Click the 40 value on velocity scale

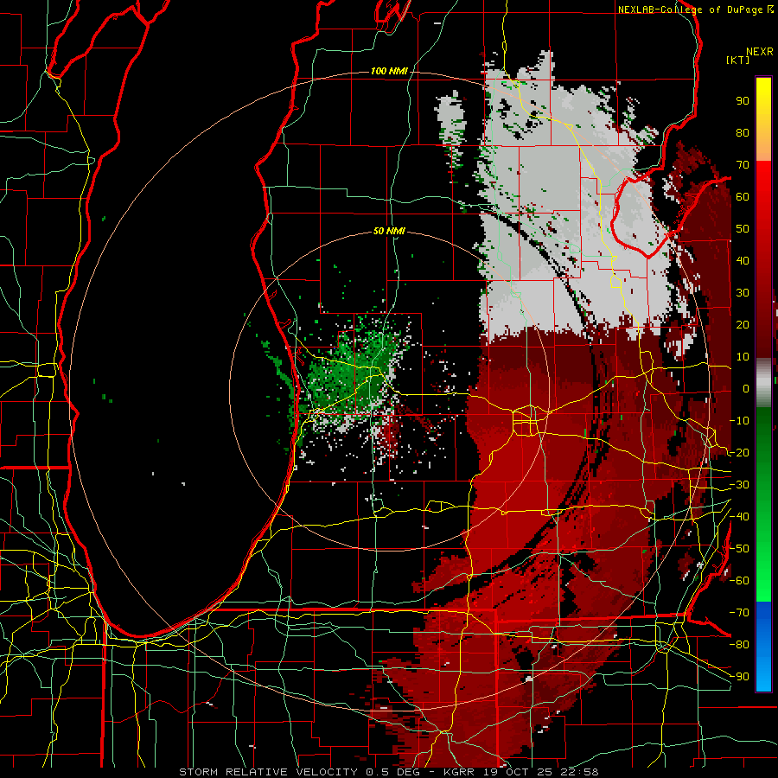[x=743, y=261]
